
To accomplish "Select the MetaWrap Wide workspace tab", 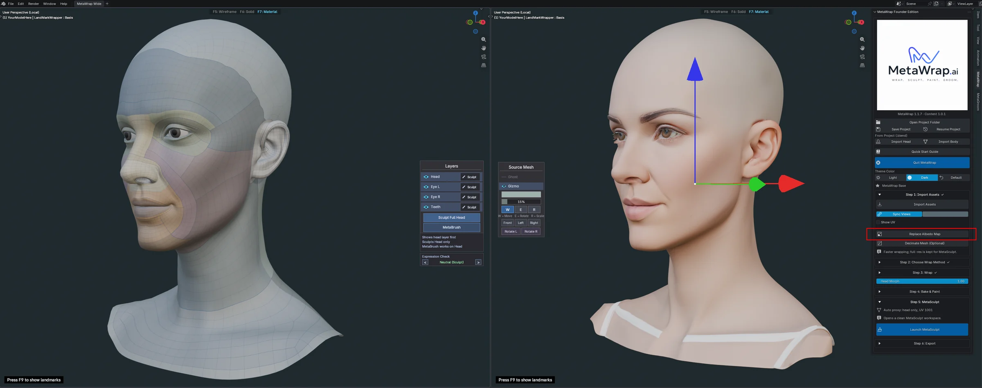I will [89, 4].
